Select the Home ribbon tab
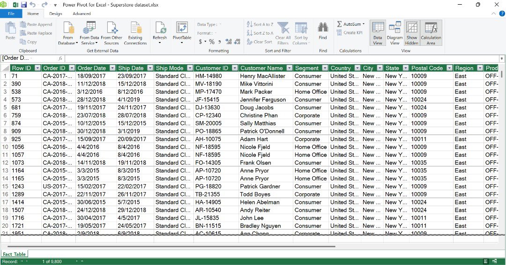 (33, 14)
